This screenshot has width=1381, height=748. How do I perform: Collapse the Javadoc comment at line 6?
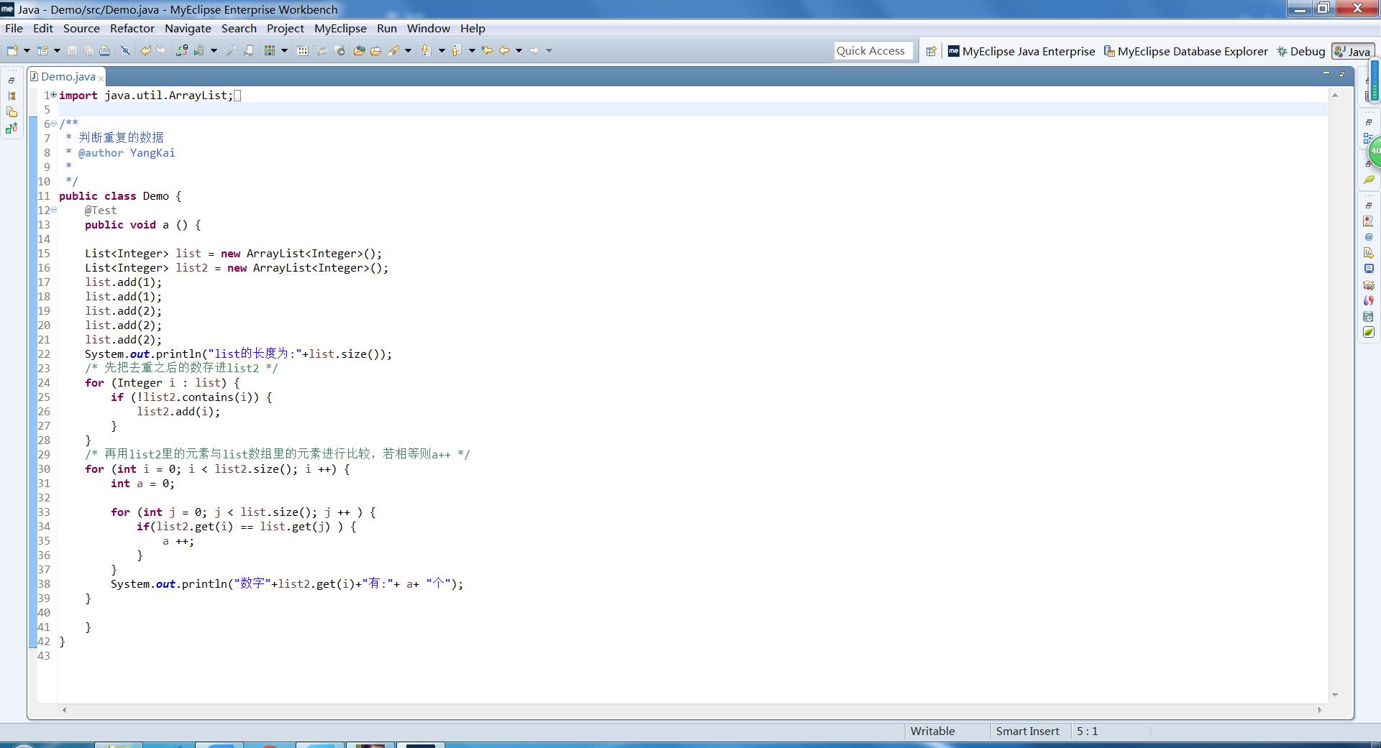point(53,123)
